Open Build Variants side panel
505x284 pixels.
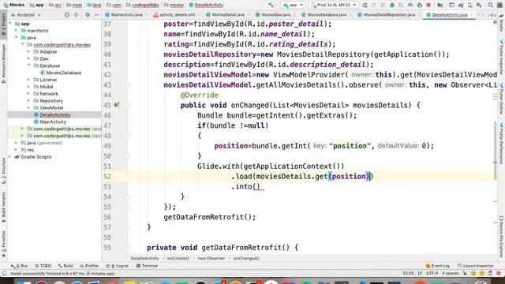point(3,207)
